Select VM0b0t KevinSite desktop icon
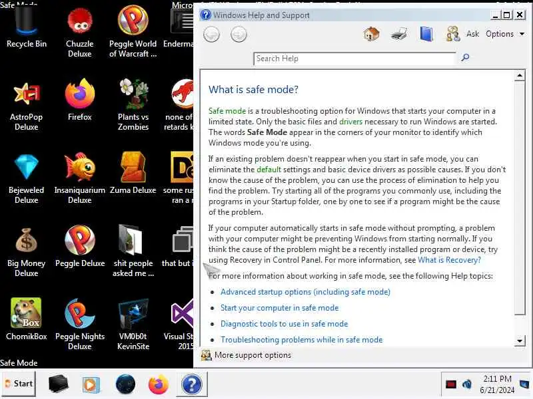 (133, 325)
